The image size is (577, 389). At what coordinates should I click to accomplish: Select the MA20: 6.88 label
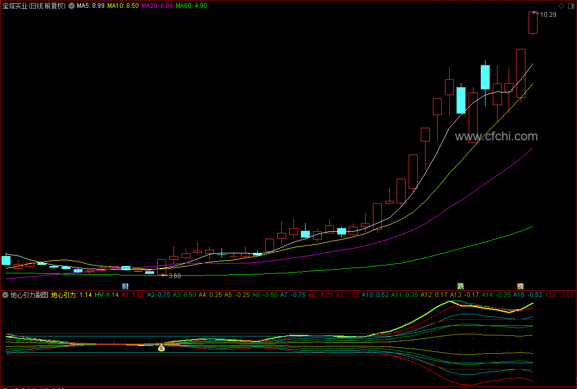click(x=157, y=6)
